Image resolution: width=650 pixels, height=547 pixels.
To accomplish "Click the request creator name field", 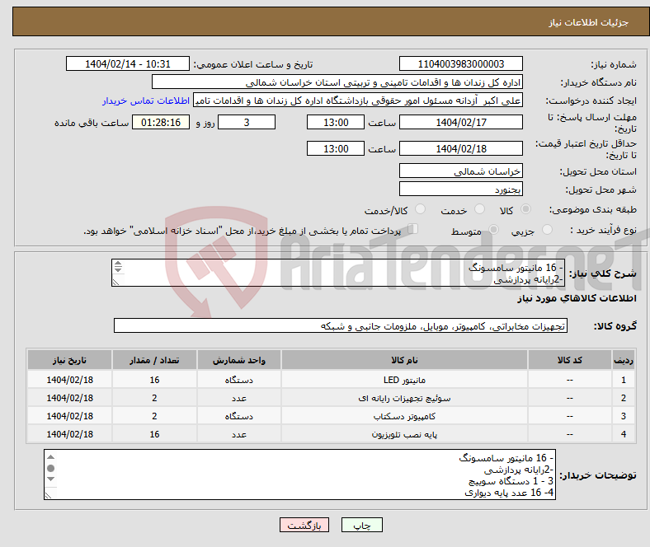I will coord(358,101).
